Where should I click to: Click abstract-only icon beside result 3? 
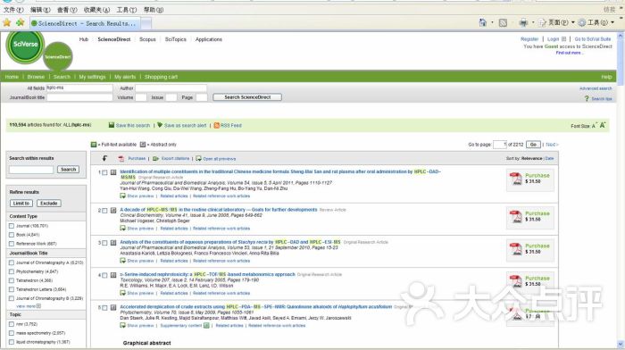tap(113, 242)
